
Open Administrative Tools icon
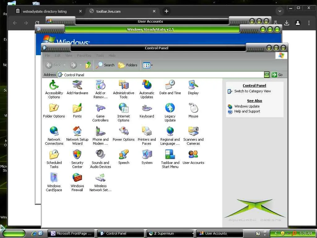click(124, 89)
